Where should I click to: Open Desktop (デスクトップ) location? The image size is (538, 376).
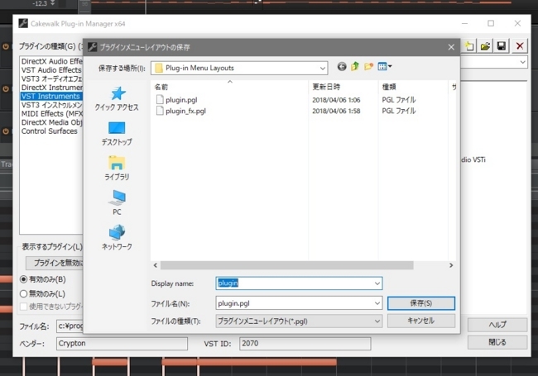pos(117,134)
